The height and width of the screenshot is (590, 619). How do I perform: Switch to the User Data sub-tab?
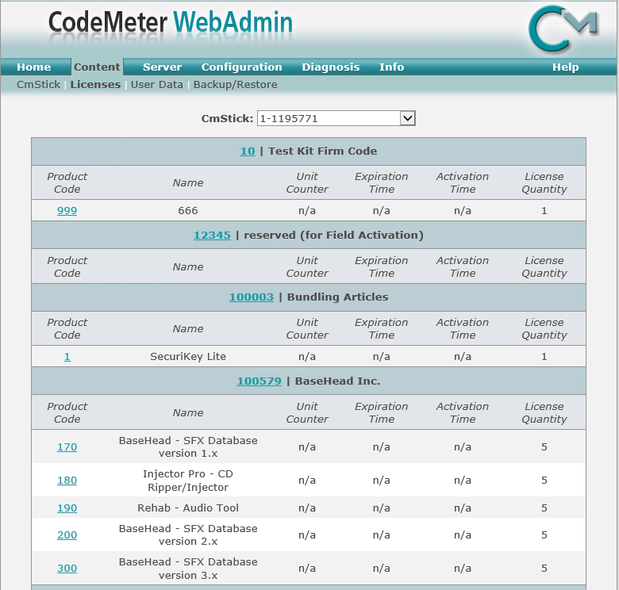pos(156,84)
